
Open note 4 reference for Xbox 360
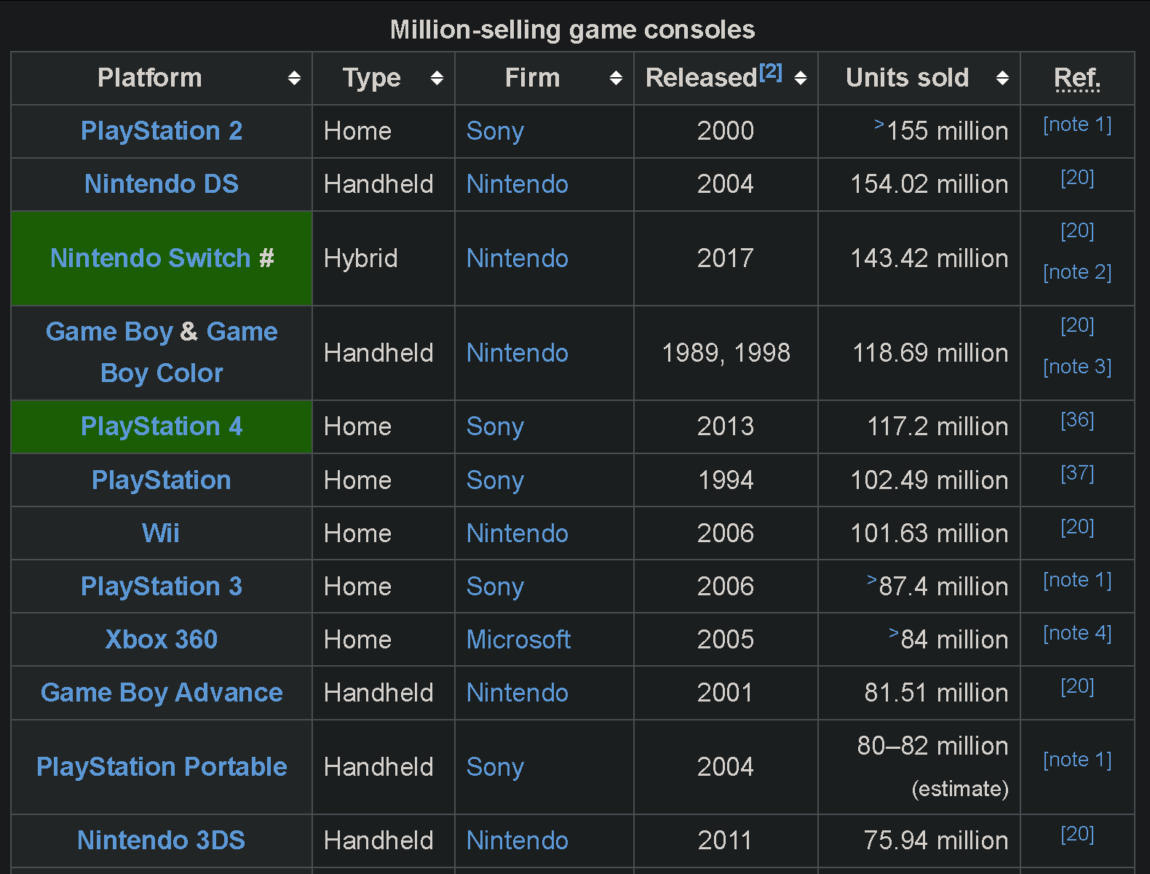[x=1077, y=633]
